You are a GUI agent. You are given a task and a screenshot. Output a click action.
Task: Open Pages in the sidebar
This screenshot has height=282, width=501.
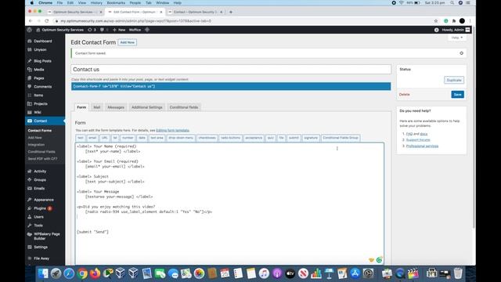pyautogui.click(x=39, y=78)
